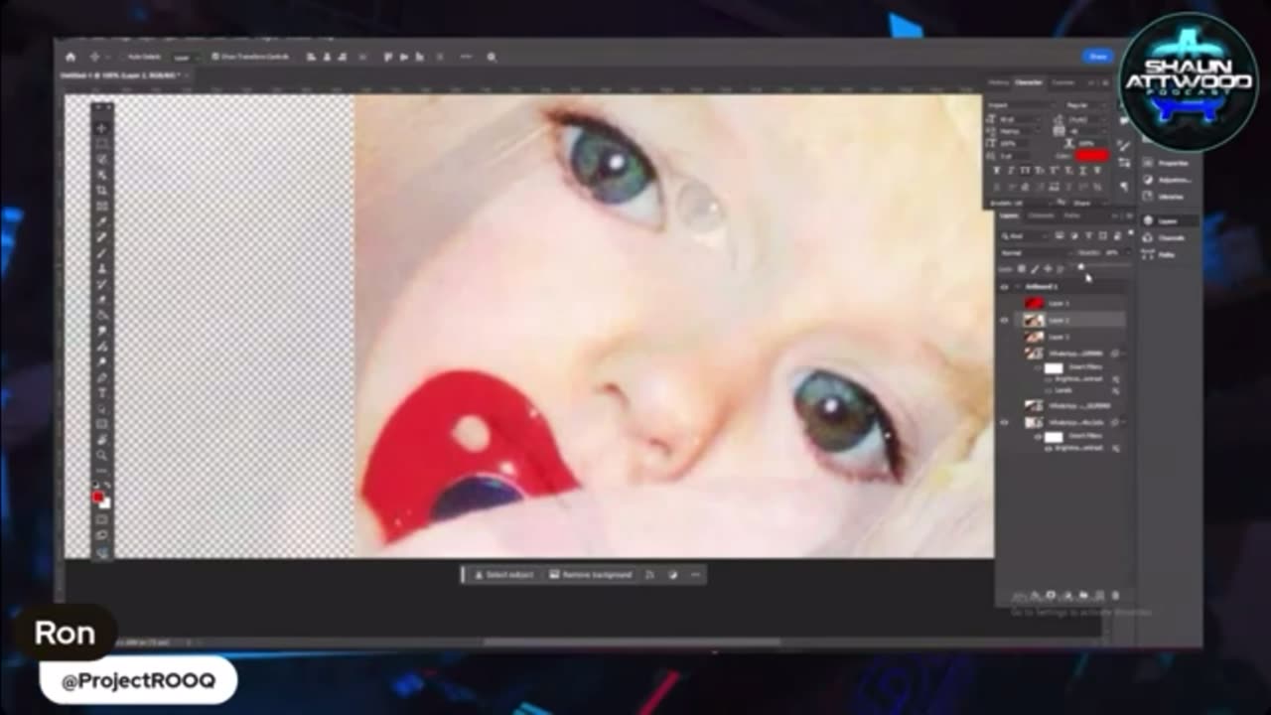Toggle Show Transform Controls checkbox
Viewport: 1271px width, 715px height.
pyautogui.click(x=214, y=57)
